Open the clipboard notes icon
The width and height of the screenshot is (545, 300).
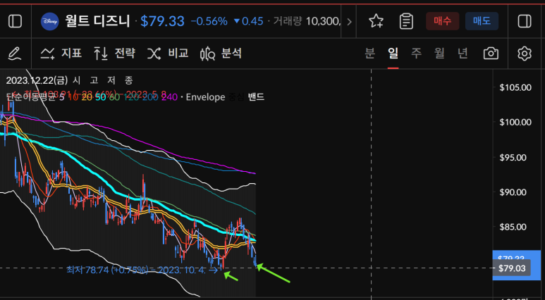click(x=406, y=21)
